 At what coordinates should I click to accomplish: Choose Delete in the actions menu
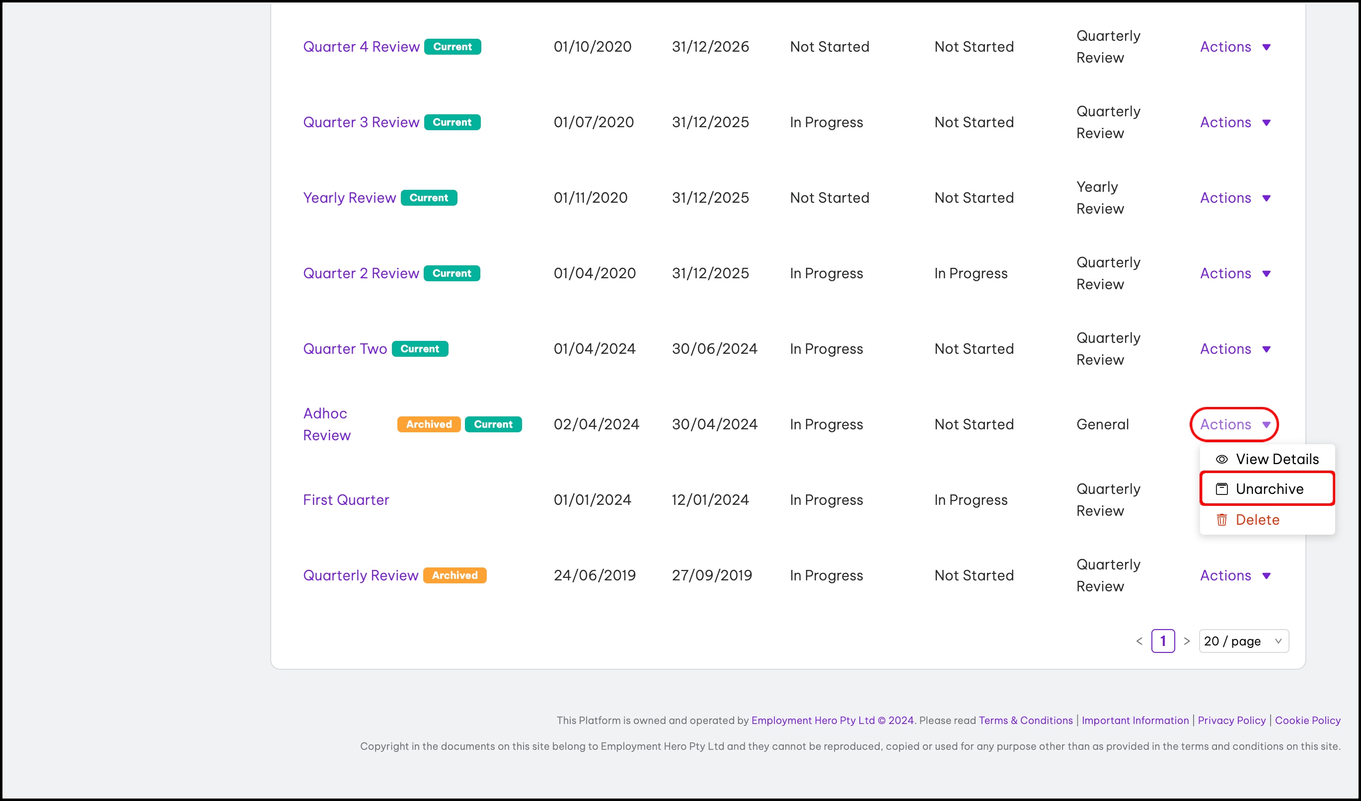tap(1257, 520)
